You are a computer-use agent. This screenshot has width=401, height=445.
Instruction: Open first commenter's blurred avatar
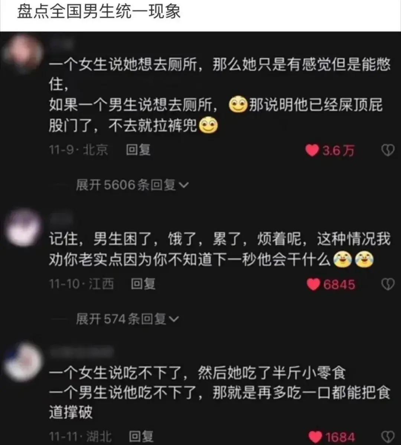(23, 53)
